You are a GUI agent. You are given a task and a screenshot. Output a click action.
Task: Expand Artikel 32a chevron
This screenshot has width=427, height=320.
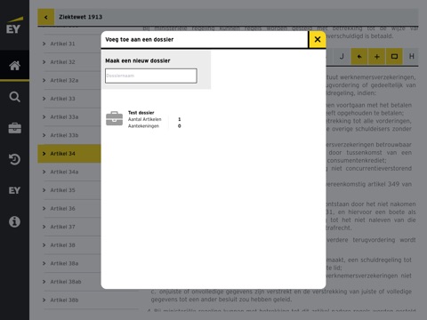[44, 81]
